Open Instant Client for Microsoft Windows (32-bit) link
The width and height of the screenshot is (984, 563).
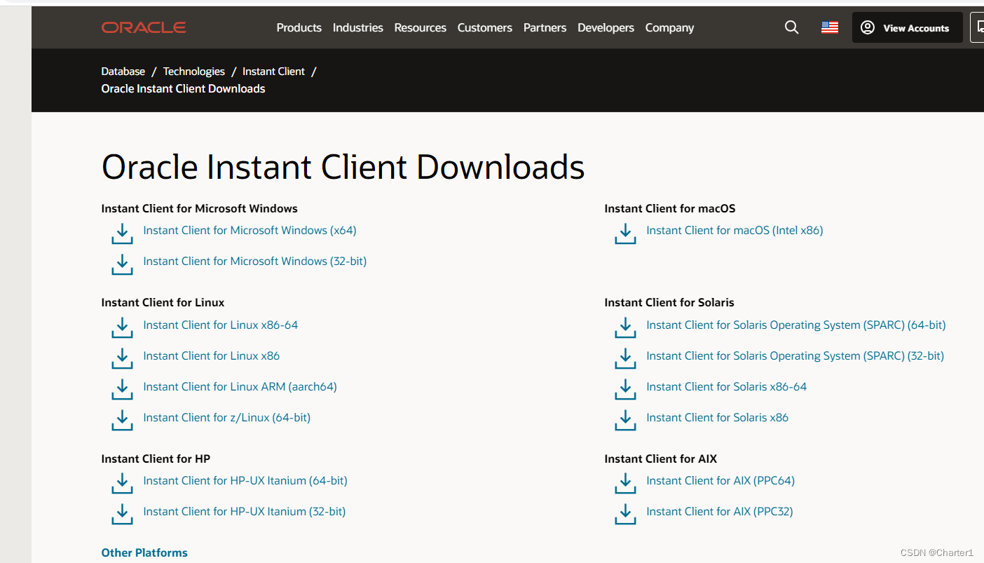[x=255, y=261]
